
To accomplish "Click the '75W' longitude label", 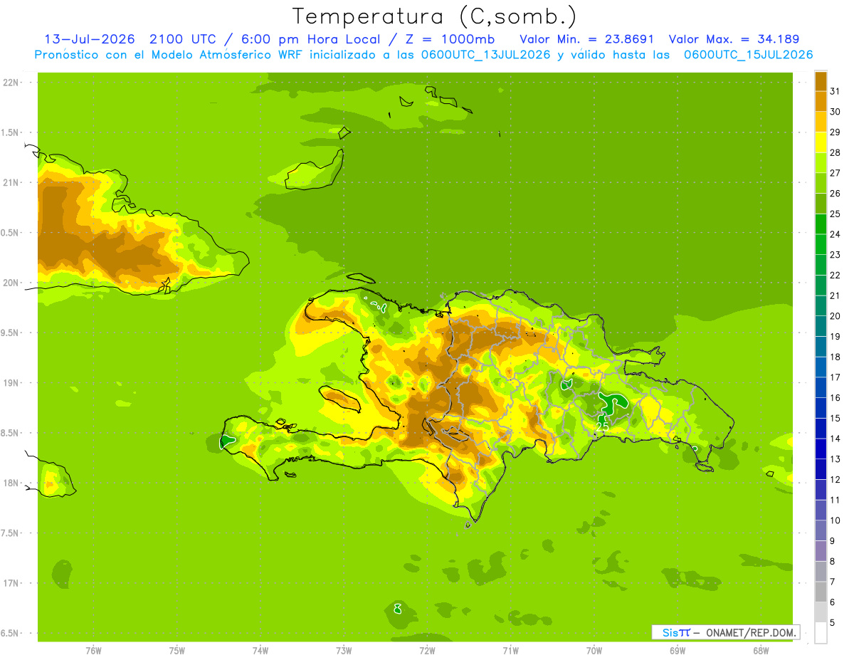I will pos(177,650).
